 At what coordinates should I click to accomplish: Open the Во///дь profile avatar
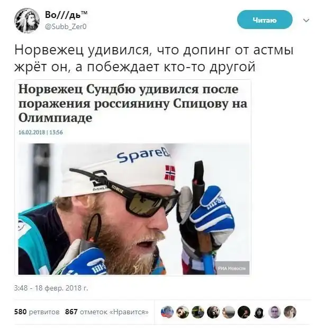click(x=27, y=21)
